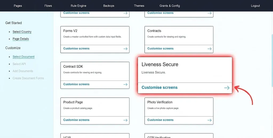Open the Select Country sidebar link
Image resolution: width=273 pixels, height=138 pixels.
(x=22, y=32)
